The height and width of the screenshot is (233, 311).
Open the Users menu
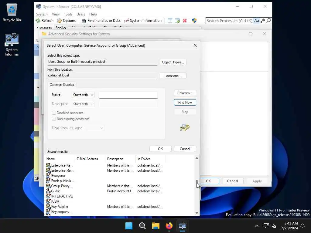click(x=81, y=14)
